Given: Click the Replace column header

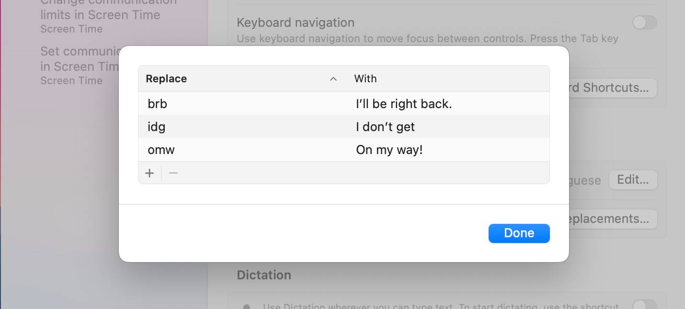Looking at the screenshot, I should tap(167, 79).
